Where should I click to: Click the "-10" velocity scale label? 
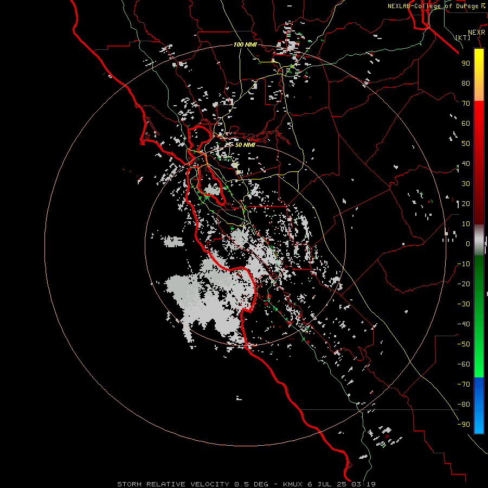(x=464, y=264)
